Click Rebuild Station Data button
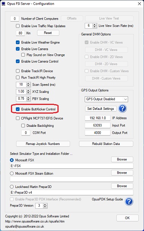Image resolution: width=144 pixels, height=231 pixels. click(106, 144)
